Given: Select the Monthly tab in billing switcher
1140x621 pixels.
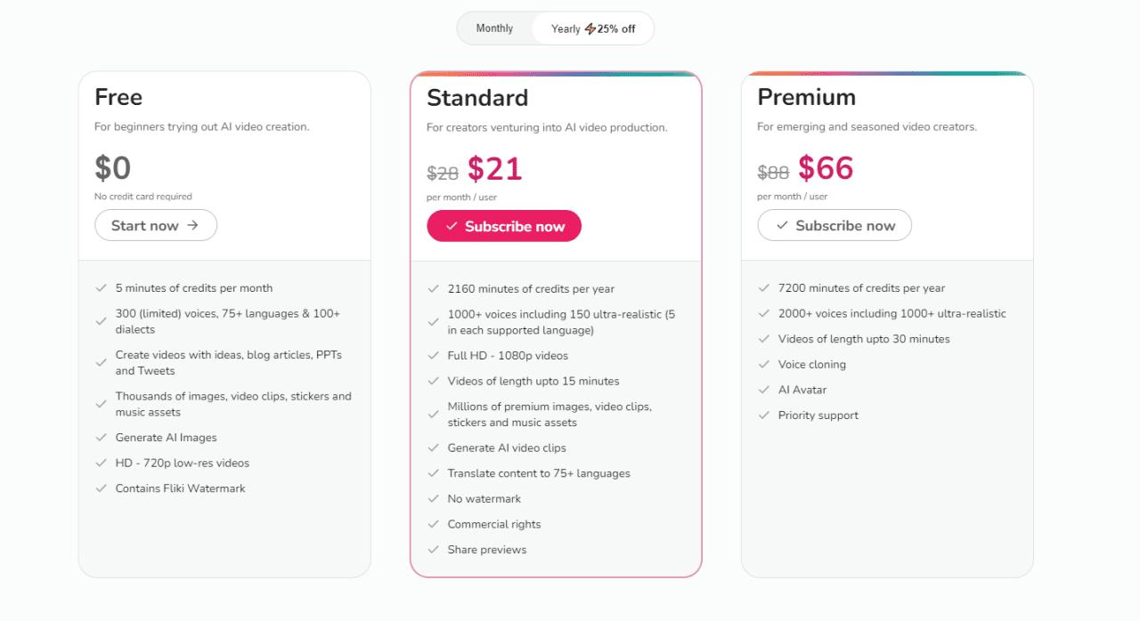Looking at the screenshot, I should pos(494,28).
